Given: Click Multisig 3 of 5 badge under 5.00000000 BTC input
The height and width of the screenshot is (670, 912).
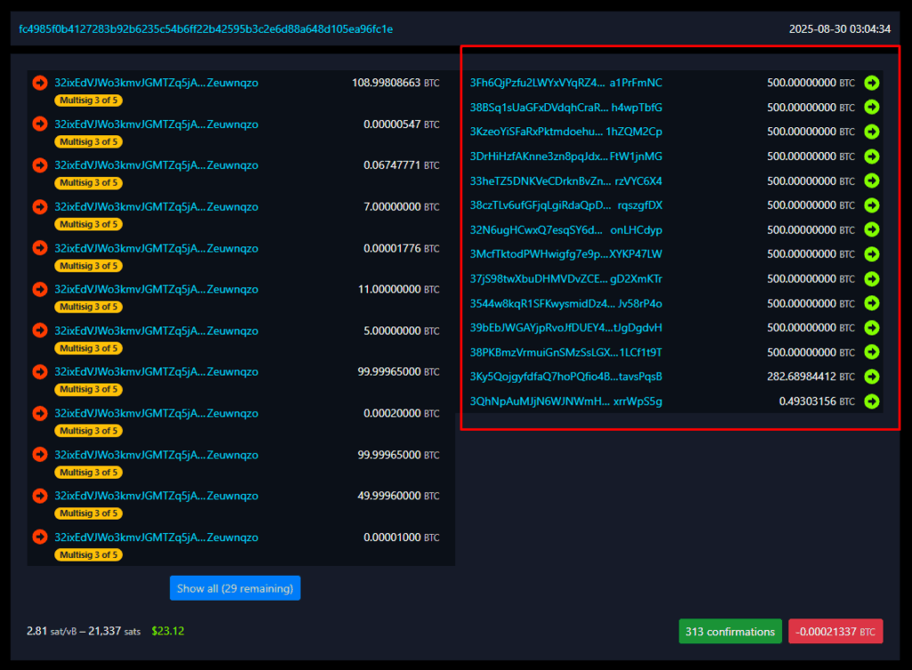Looking at the screenshot, I should click(x=88, y=348).
